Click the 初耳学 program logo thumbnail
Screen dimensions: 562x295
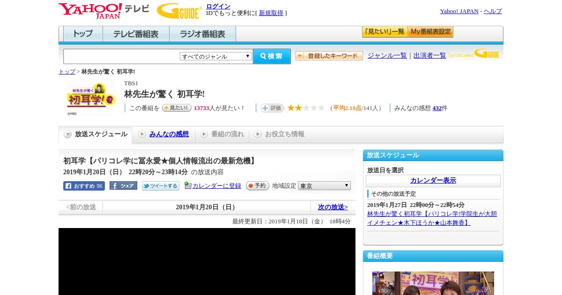point(91,97)
